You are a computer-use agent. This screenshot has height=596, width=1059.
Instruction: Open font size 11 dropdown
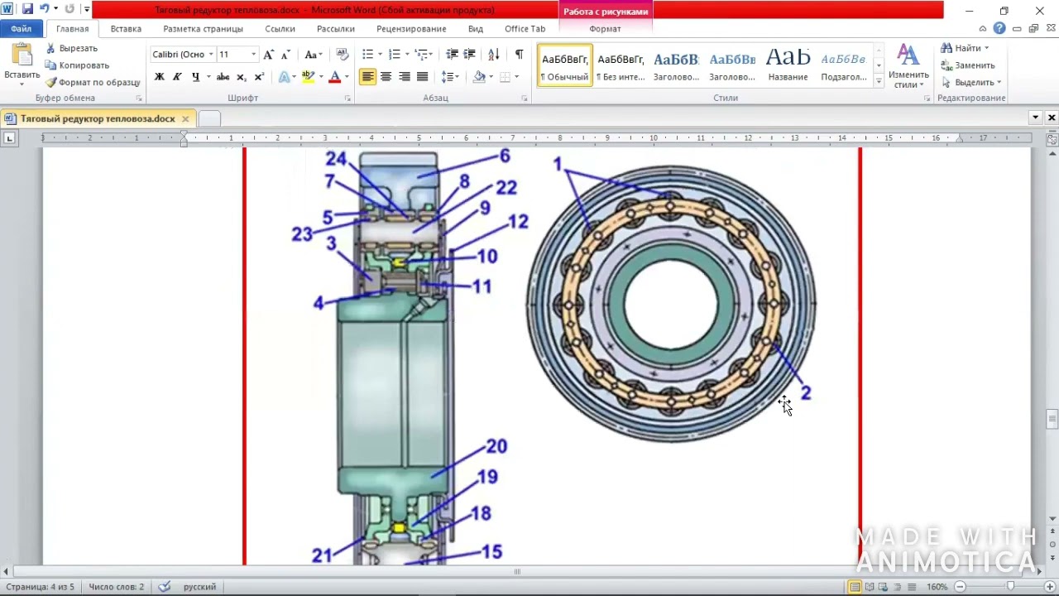tap(253, 55)
